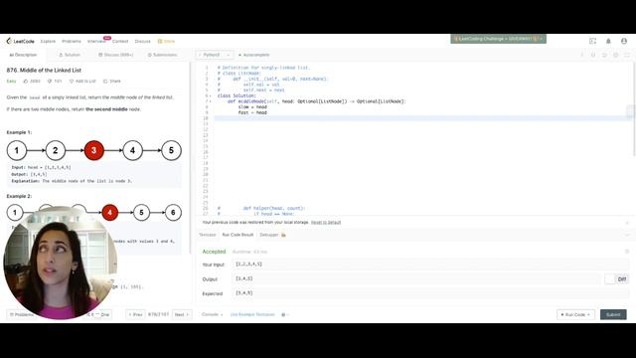Click the code editor vertical scrollbar
The width and height of the screenshot is (636, 358).
click(634, 109)
